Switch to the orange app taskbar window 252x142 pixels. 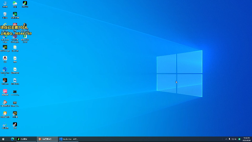click(x=47, y=139)
